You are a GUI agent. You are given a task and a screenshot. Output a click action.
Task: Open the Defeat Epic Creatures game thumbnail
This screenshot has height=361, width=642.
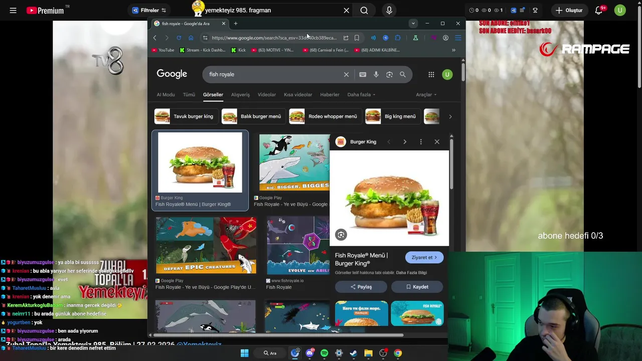point(206,245)
